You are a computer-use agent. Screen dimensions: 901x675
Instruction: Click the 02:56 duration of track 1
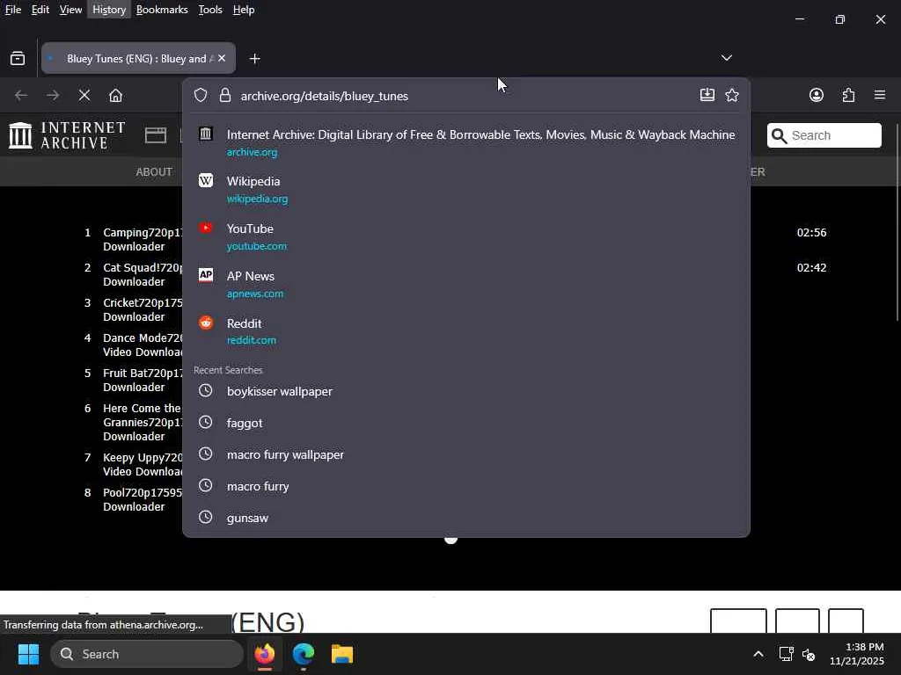coord(811,232)
